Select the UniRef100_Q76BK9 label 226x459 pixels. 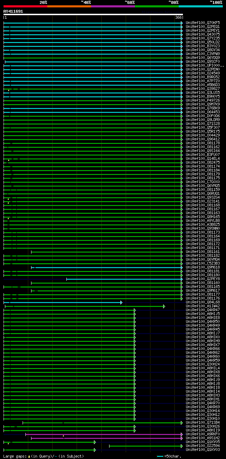tap(203, 108)
